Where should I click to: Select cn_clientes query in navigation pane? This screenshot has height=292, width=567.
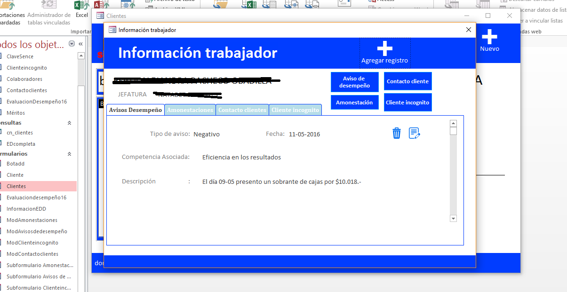[x=20, y=133]
